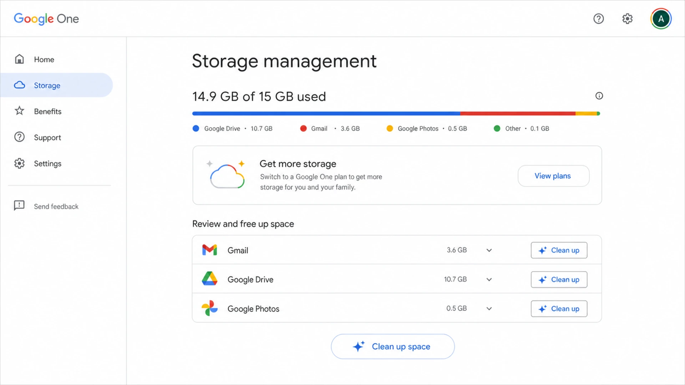Expand the Google Photos row chevron
This screenshot has width=685, height=385.
click(489, 309)
